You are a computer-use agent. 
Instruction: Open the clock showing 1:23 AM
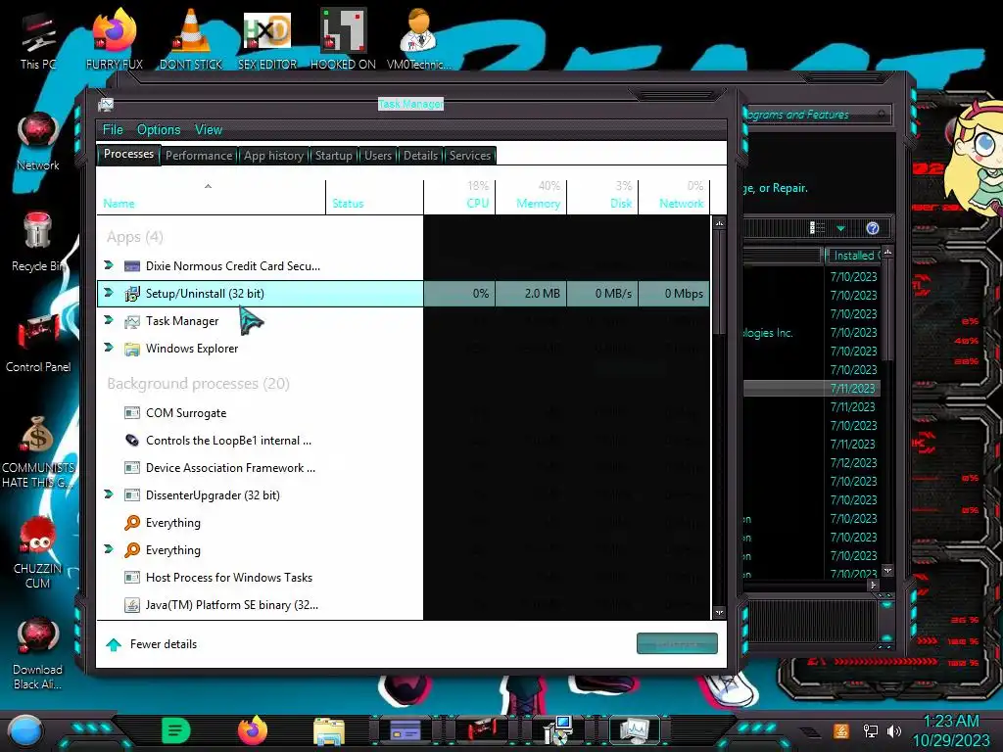click(x=950, y=730)
